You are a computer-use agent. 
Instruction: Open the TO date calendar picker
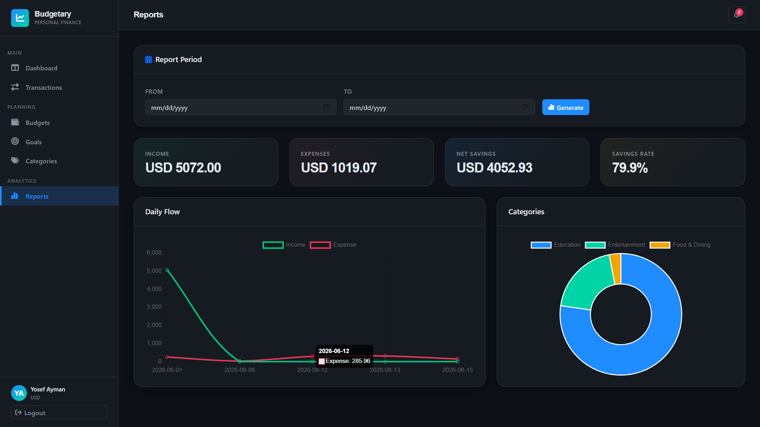click(x=525, y=107)
